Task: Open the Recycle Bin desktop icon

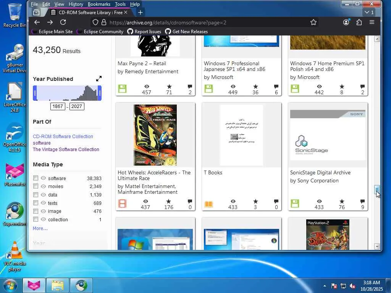Action: coord(15,15)
